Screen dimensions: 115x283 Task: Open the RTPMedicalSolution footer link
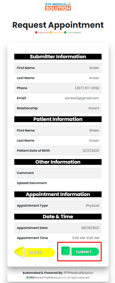(x=79, y=273)
